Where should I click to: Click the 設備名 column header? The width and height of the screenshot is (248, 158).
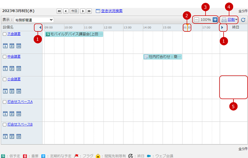pos(8,28)
